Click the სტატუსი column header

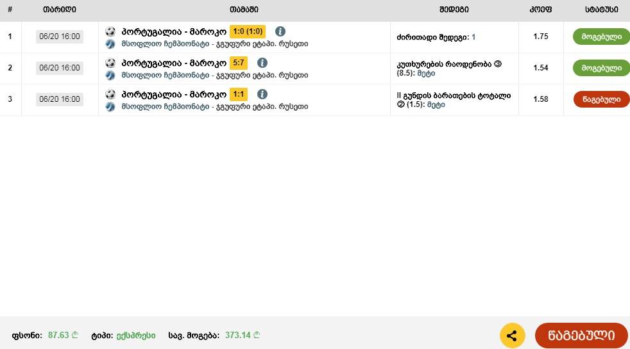[602, 10]
